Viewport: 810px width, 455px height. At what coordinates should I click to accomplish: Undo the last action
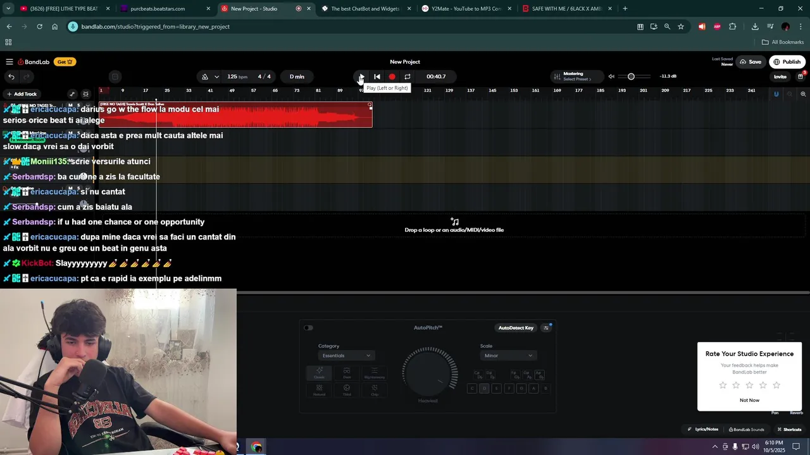(11, 76)
